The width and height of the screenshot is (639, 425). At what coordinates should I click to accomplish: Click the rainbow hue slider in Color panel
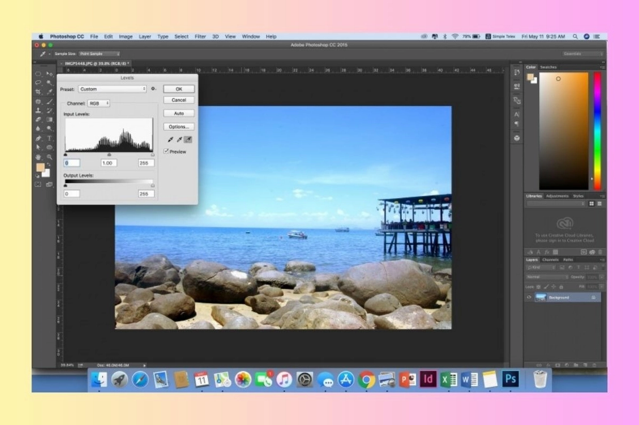(x=597, y=131)
